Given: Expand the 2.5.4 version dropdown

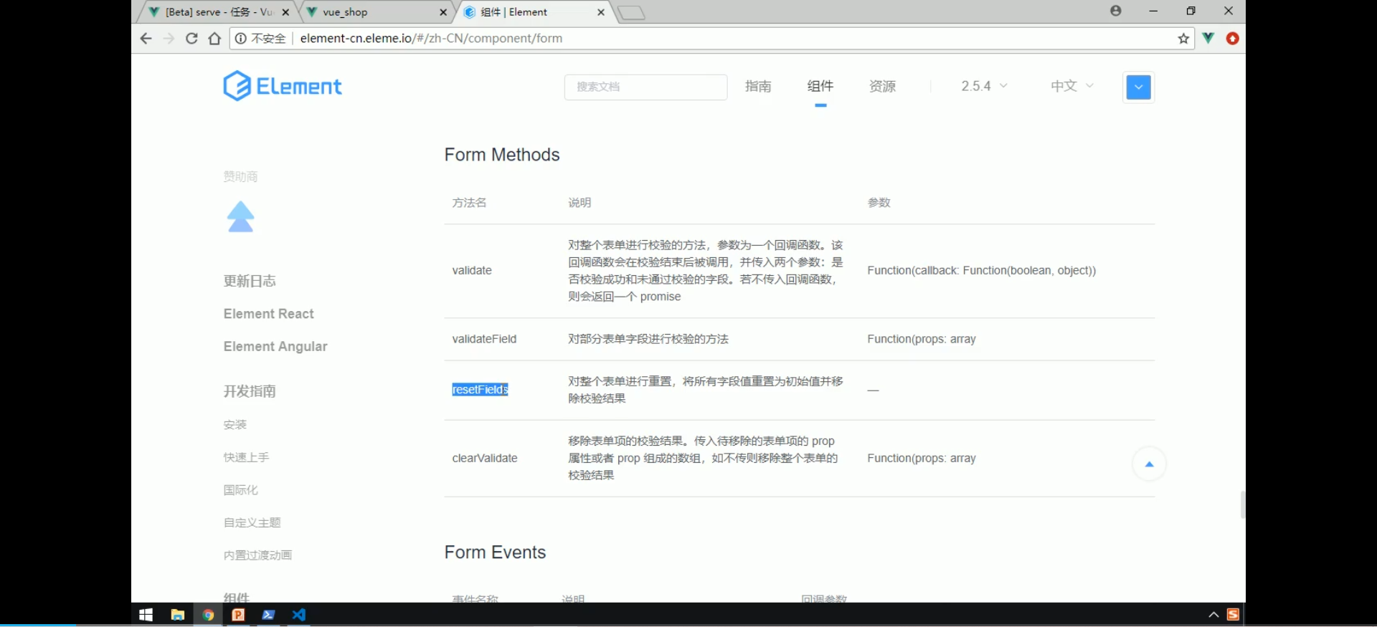Looking at the screenshot, I should (x=984, y=86).
